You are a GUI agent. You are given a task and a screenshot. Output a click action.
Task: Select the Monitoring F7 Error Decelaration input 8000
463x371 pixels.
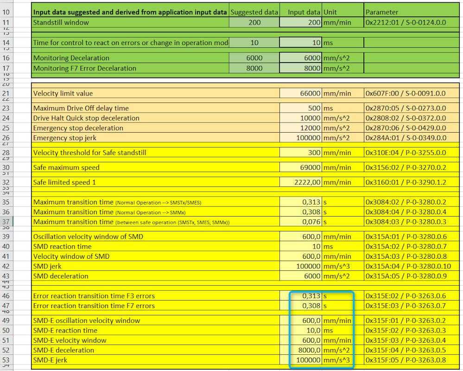click(301, 68)
